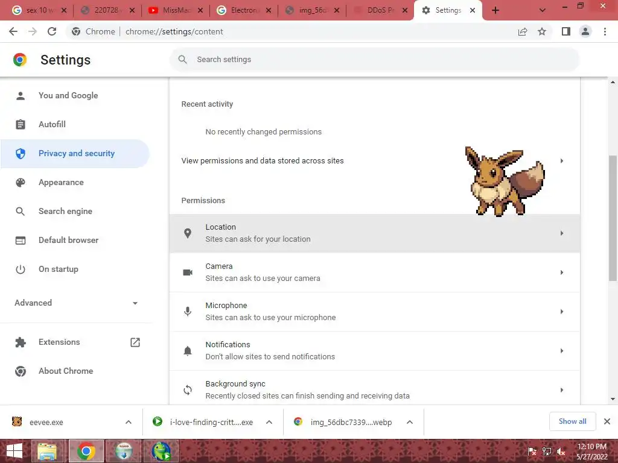Switch to the img_56d tab
The height and width of the screenshot is (463, 618).
pyautogui.click(x=312, y=10)
